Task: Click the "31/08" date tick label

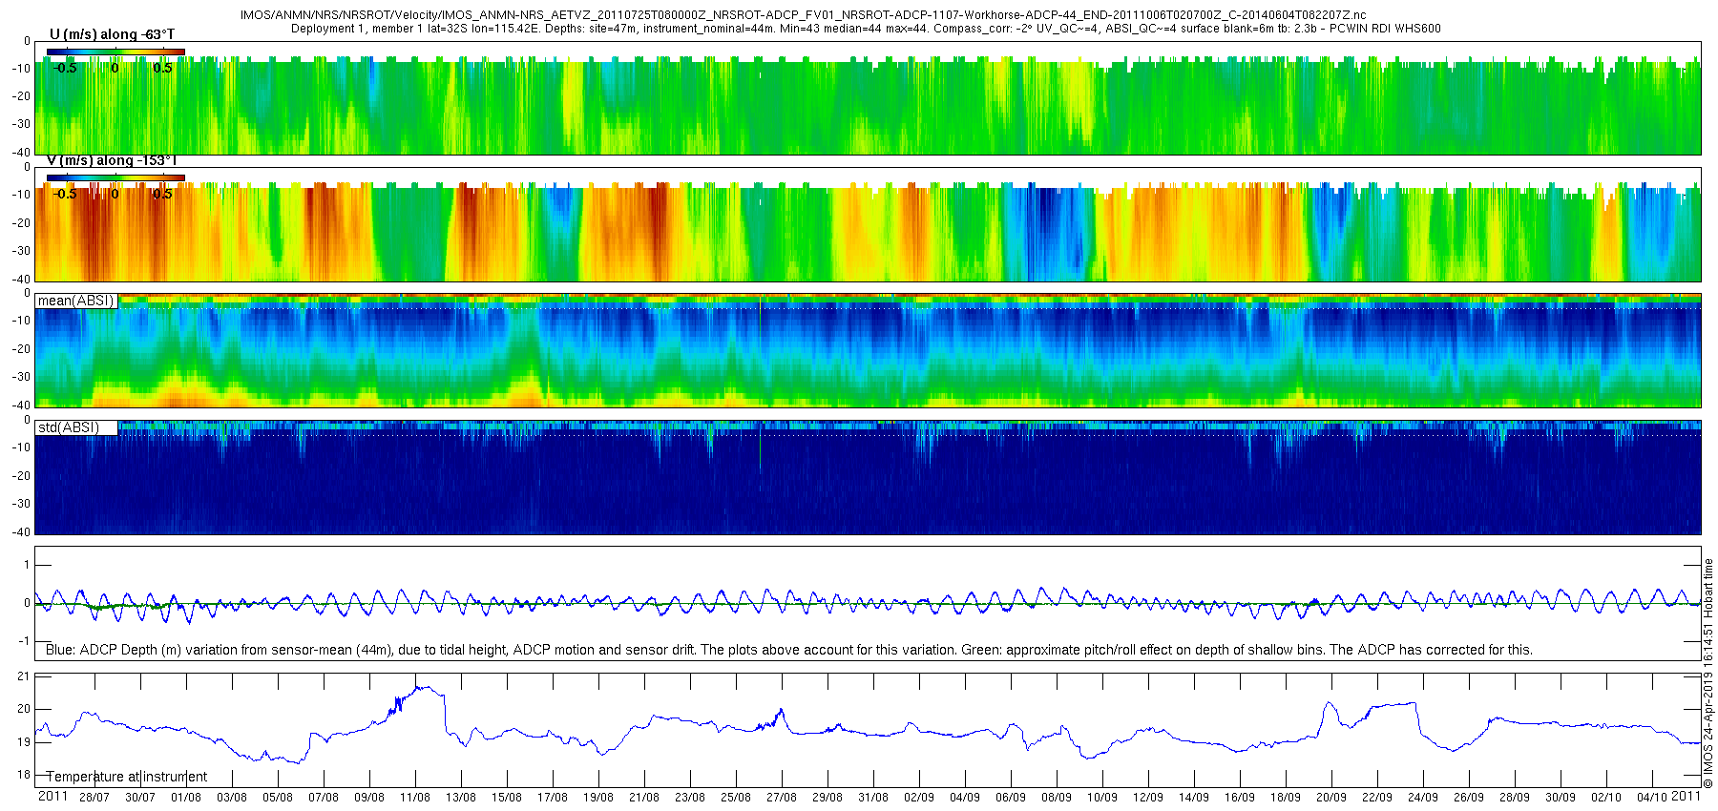Action: (x=872, y=798)
